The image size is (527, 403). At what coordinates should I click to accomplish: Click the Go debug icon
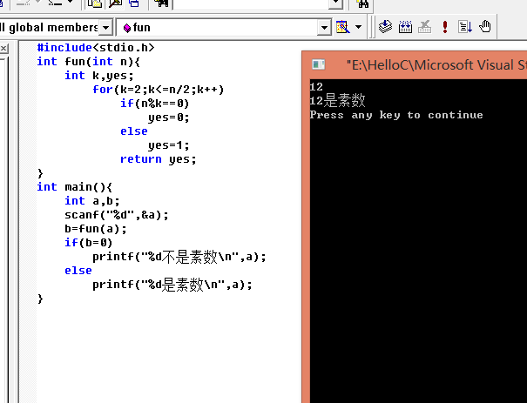pos(465,26)
